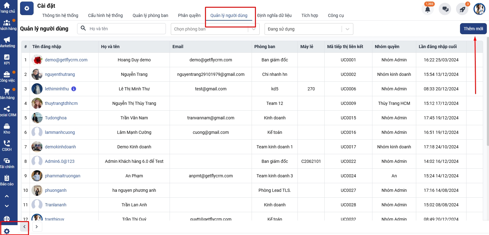Open the Tích hợp tab
Viewport: 489px width, 235px height.
point(310,15)
